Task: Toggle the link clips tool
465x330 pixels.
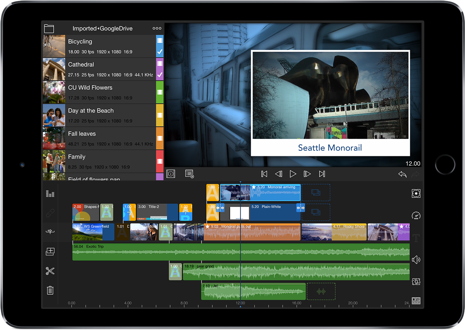Action: click(x=50, y=213)
